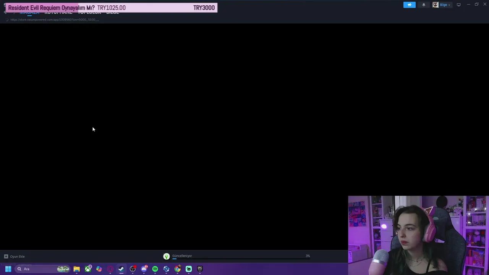Click the search highlight image in taskbar search
The width and height of the screenshot is (489, 275).
pos(63,269)
